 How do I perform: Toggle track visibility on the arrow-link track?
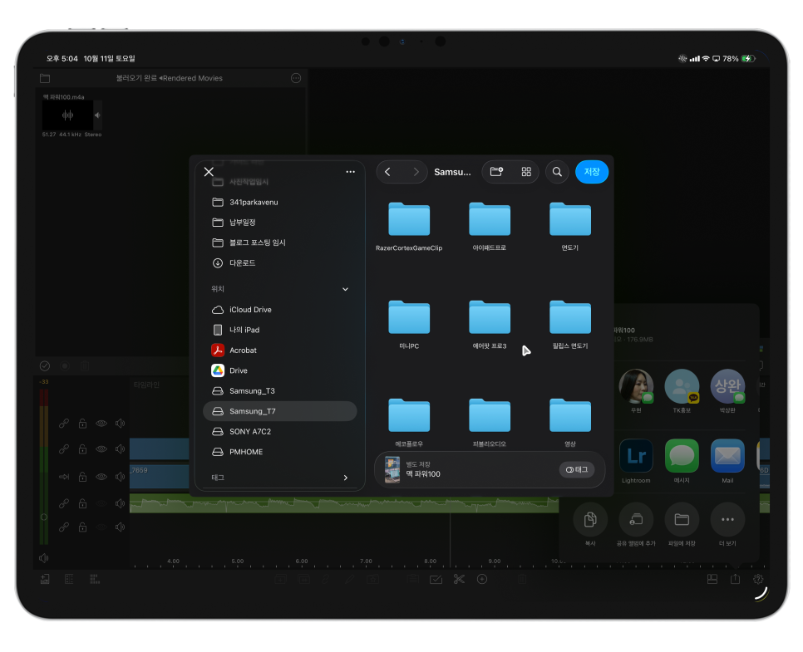101,477
